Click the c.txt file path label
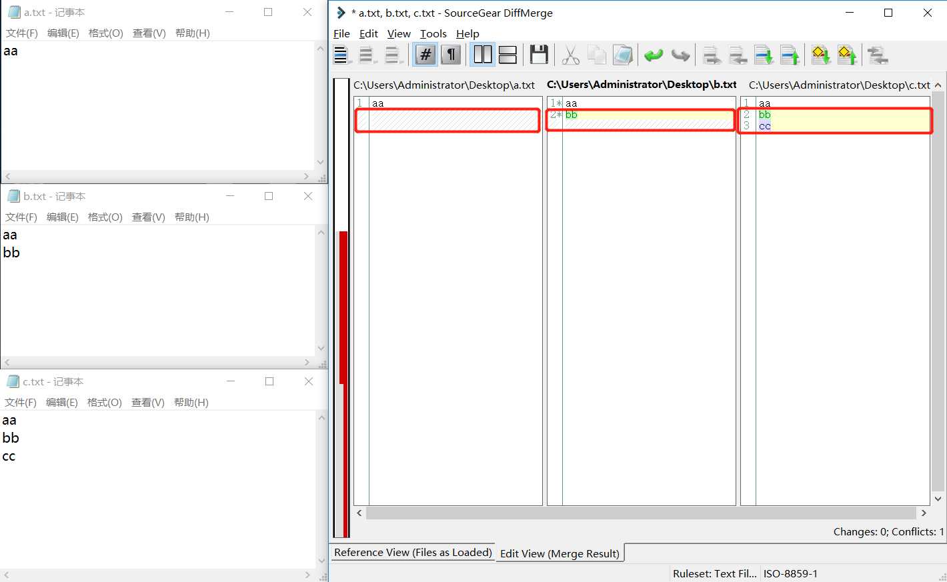The width and height of the screenshot is (947, 582). pyautogui.click(x=840, y=85)
